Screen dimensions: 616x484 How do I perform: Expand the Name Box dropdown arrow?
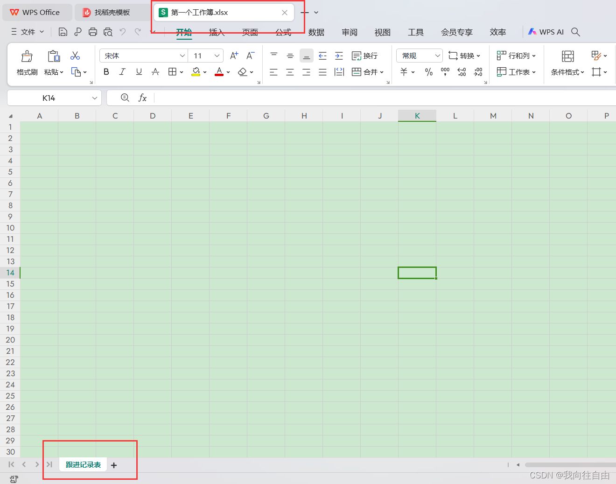95,98
